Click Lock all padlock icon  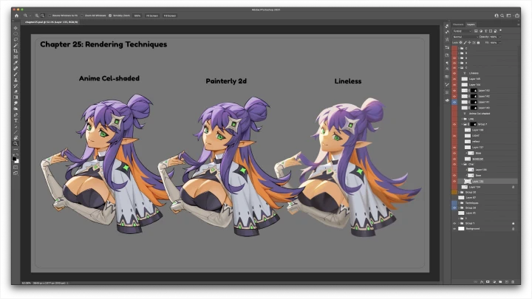tap(478, 43)
